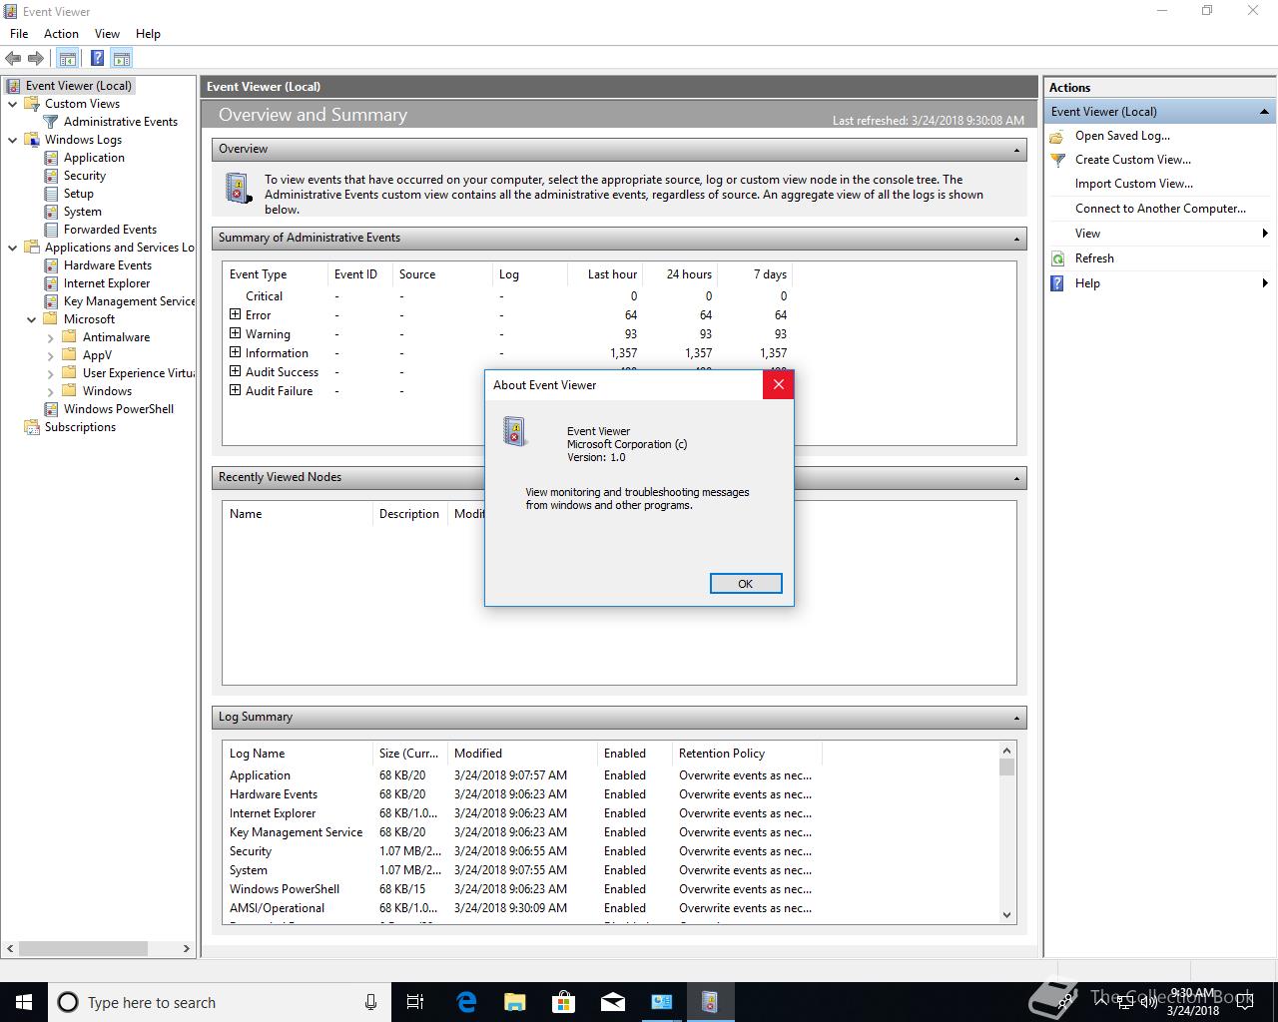Click the Windows Start button
Viewport: 1278px width, 1022px height.
coord(24,1002)
